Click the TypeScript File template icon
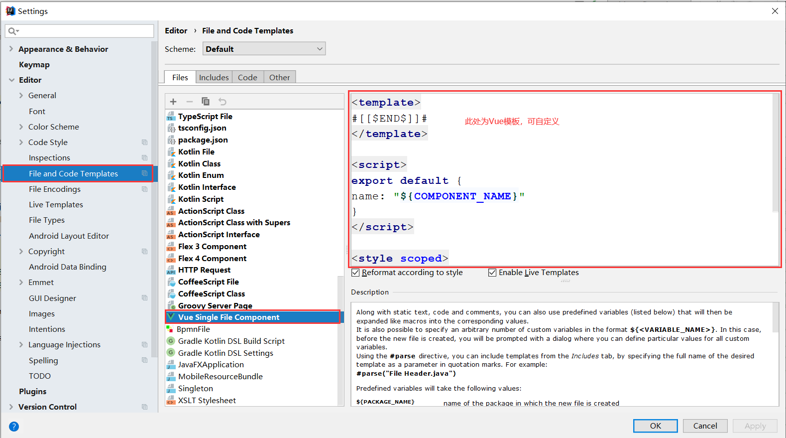This screenshot has height=438, width=786. coord(171,116)
